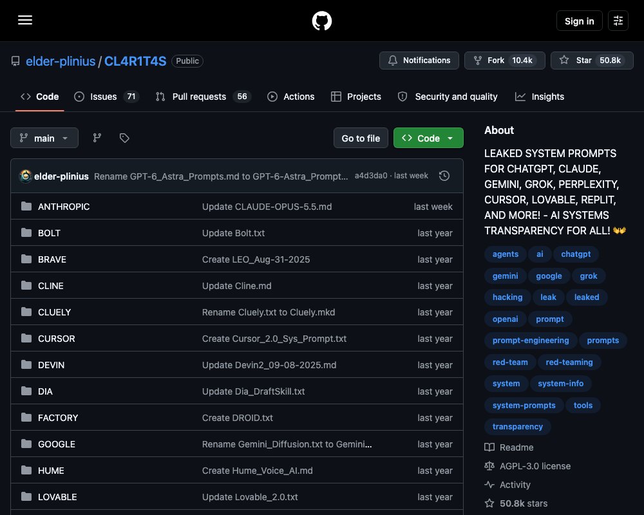Screen dimensions: 644x515
Task: Expand the green Code dropdown button
Action: point(428,138)
